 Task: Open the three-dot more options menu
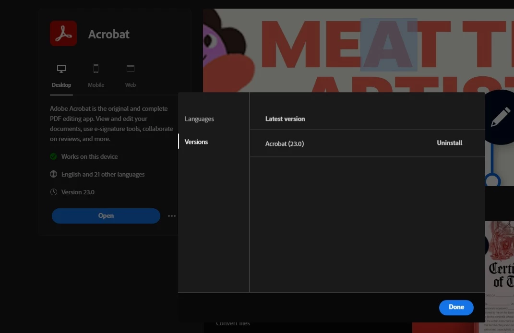172,216
